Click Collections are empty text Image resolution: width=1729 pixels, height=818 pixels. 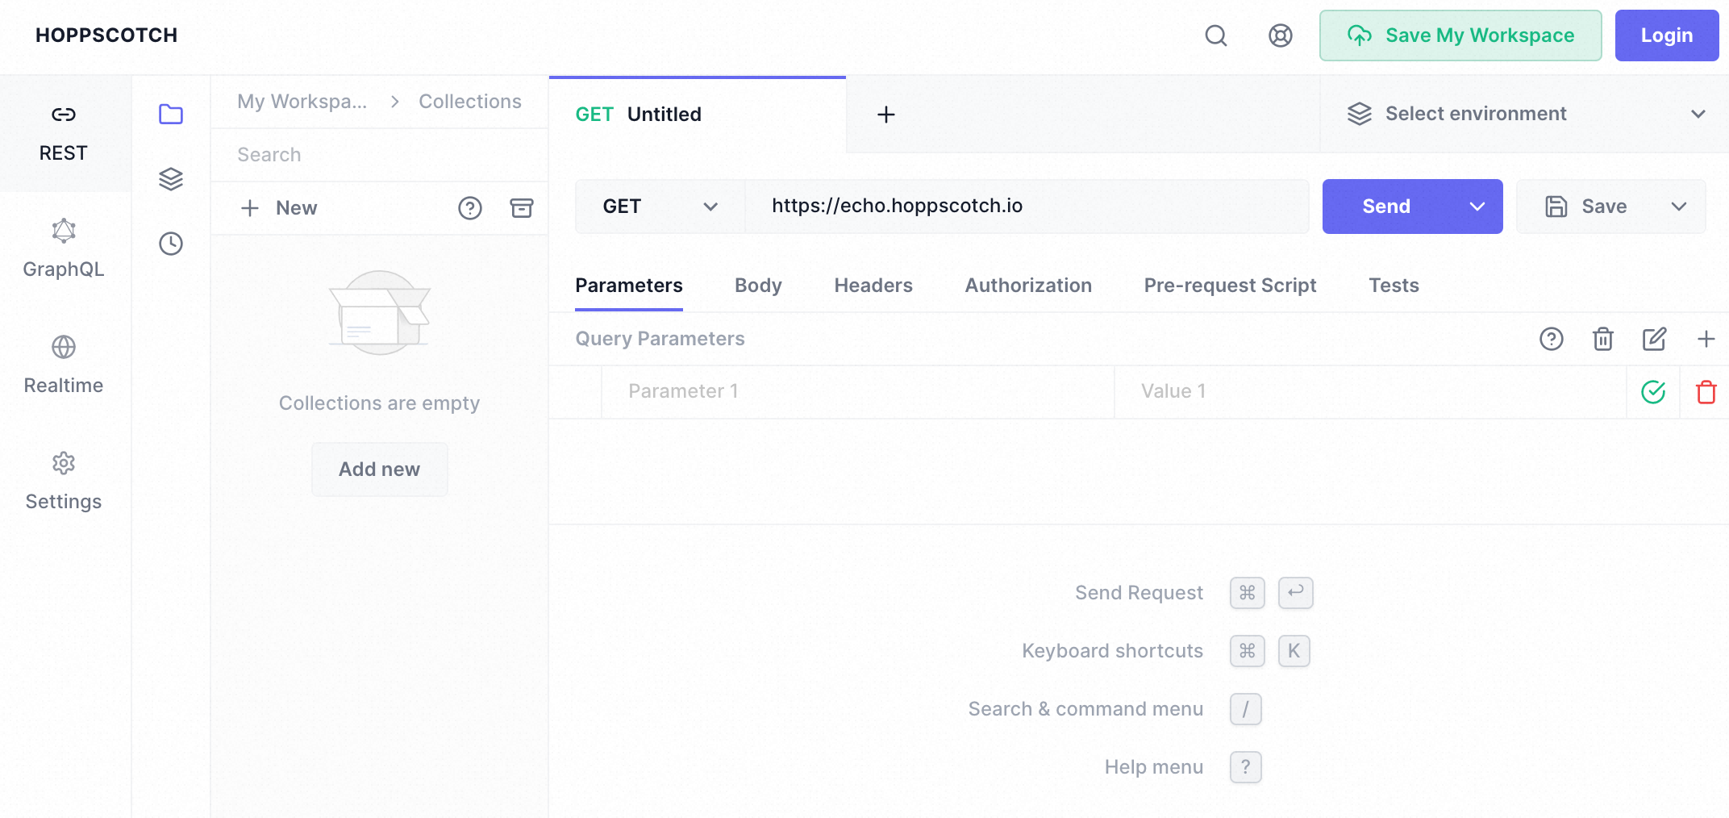379,403
